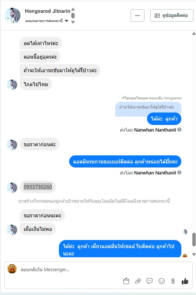Click the chat scrollbar down arrow

pos(194,254)
